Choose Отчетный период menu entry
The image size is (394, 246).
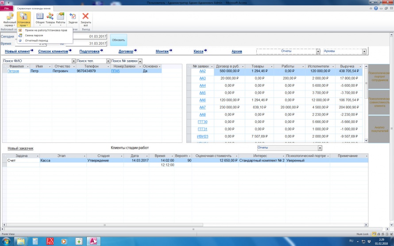(x=36, y=40)
